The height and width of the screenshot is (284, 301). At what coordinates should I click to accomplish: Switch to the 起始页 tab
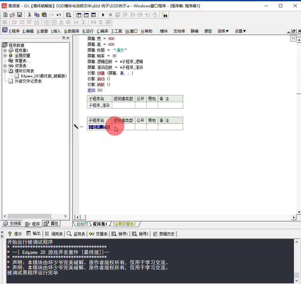click(82, 224)
